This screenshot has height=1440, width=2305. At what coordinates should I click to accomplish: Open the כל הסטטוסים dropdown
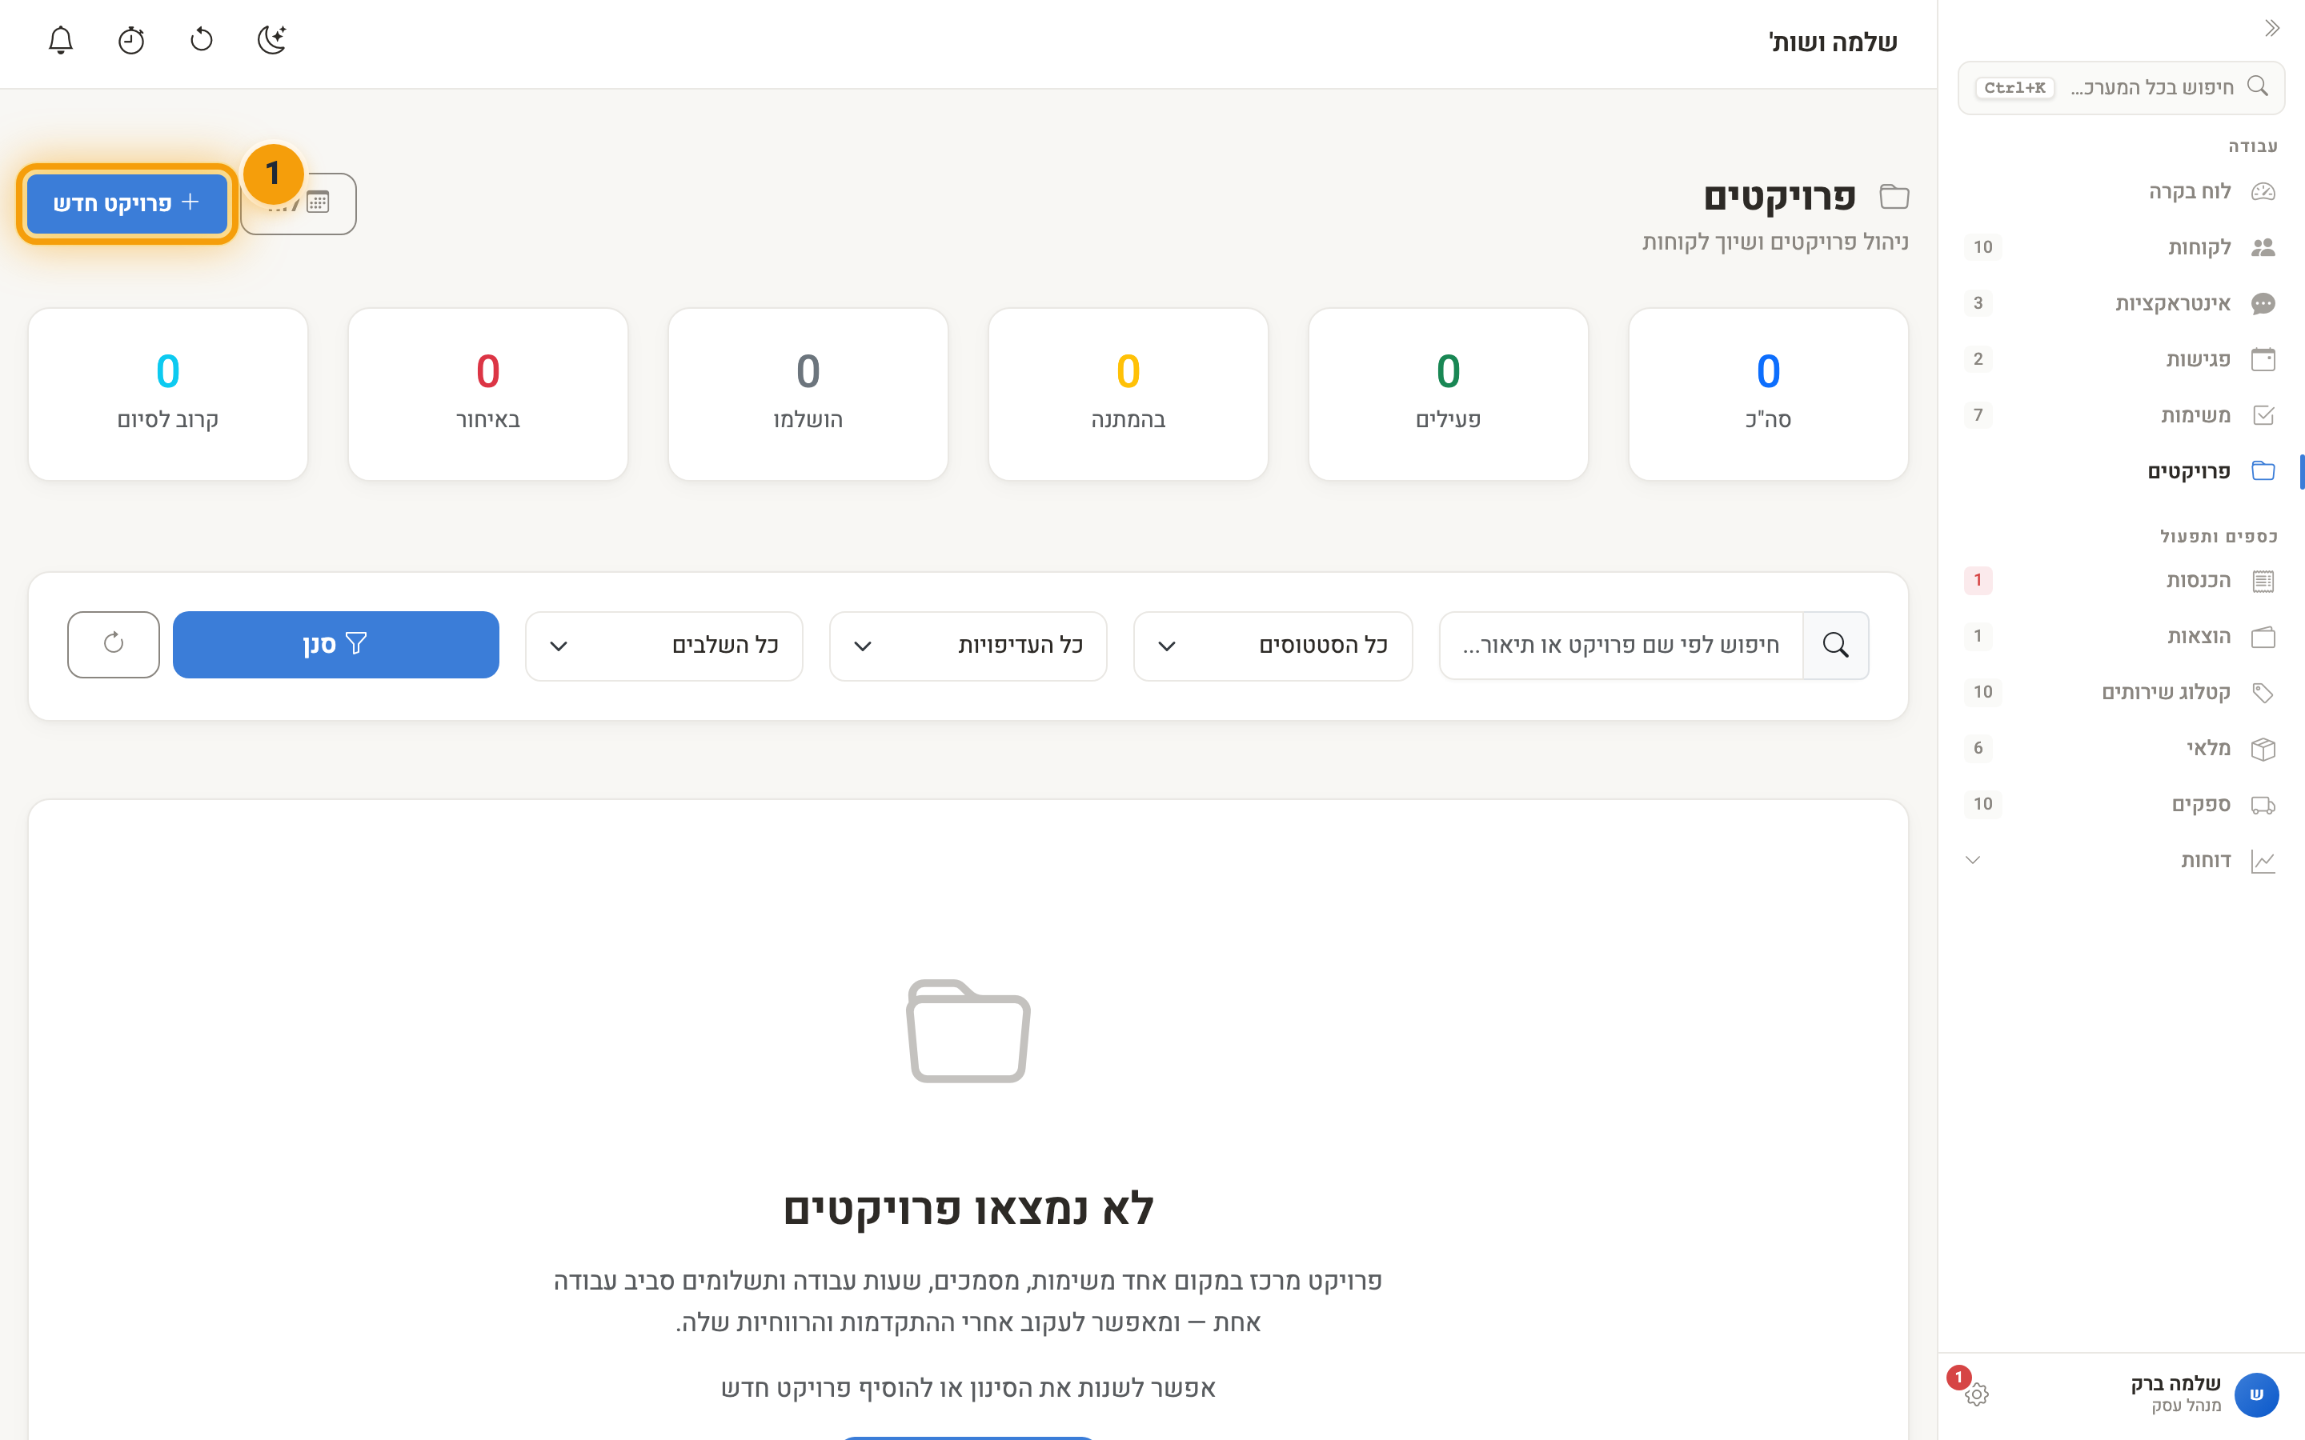point(1273,646)
